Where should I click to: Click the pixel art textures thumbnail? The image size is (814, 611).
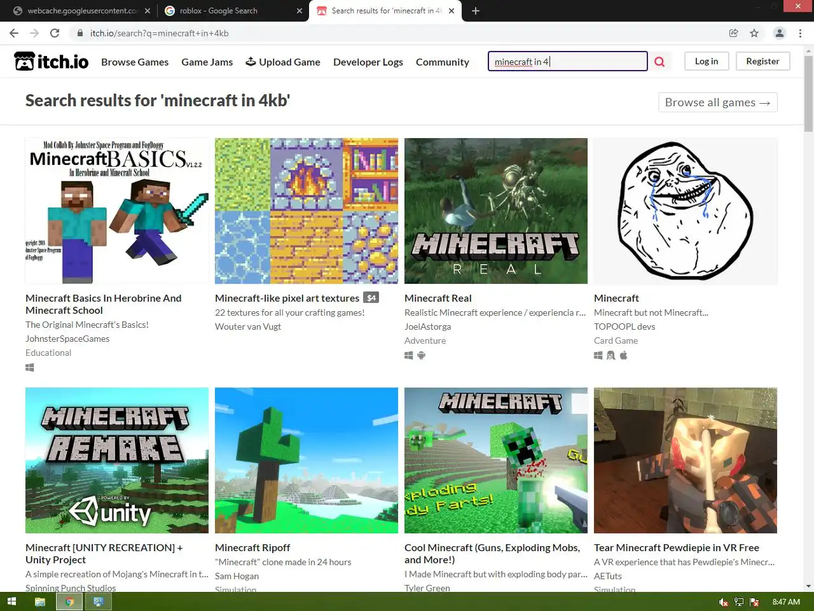(307, 211)
